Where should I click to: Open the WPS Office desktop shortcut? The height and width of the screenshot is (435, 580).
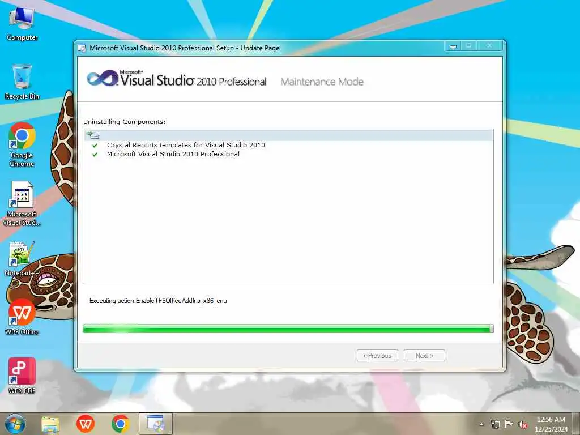pos(22,317)
